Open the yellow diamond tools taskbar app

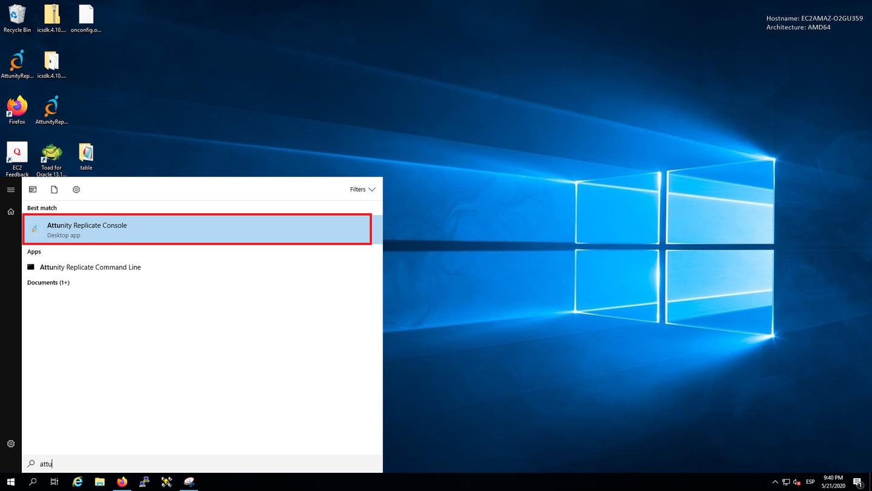pyautogui.click(x=167, y=482)
